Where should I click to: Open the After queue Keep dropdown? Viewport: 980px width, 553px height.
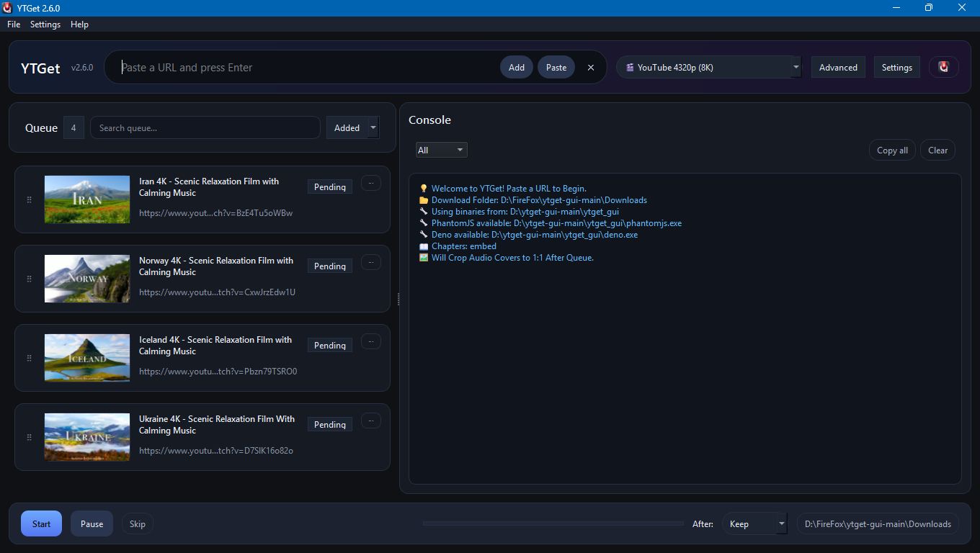pos(754,524)
